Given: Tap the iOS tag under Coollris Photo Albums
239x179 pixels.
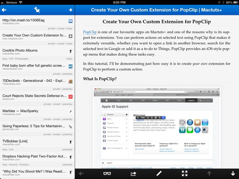Looking at the screenshot, I should point(11,59).
